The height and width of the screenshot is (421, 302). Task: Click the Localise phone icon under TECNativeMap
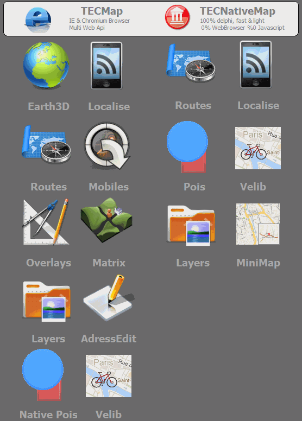click(x=256, y=65)
